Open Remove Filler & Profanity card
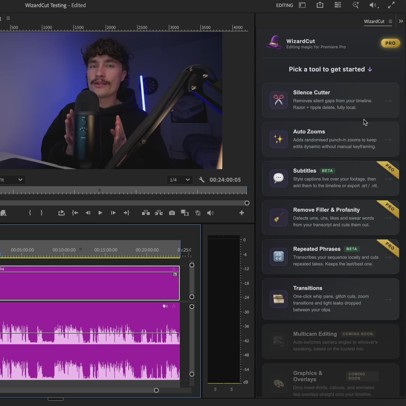Image resolution: width=406 pixels, height=406 pixels. tap(330, 218)
